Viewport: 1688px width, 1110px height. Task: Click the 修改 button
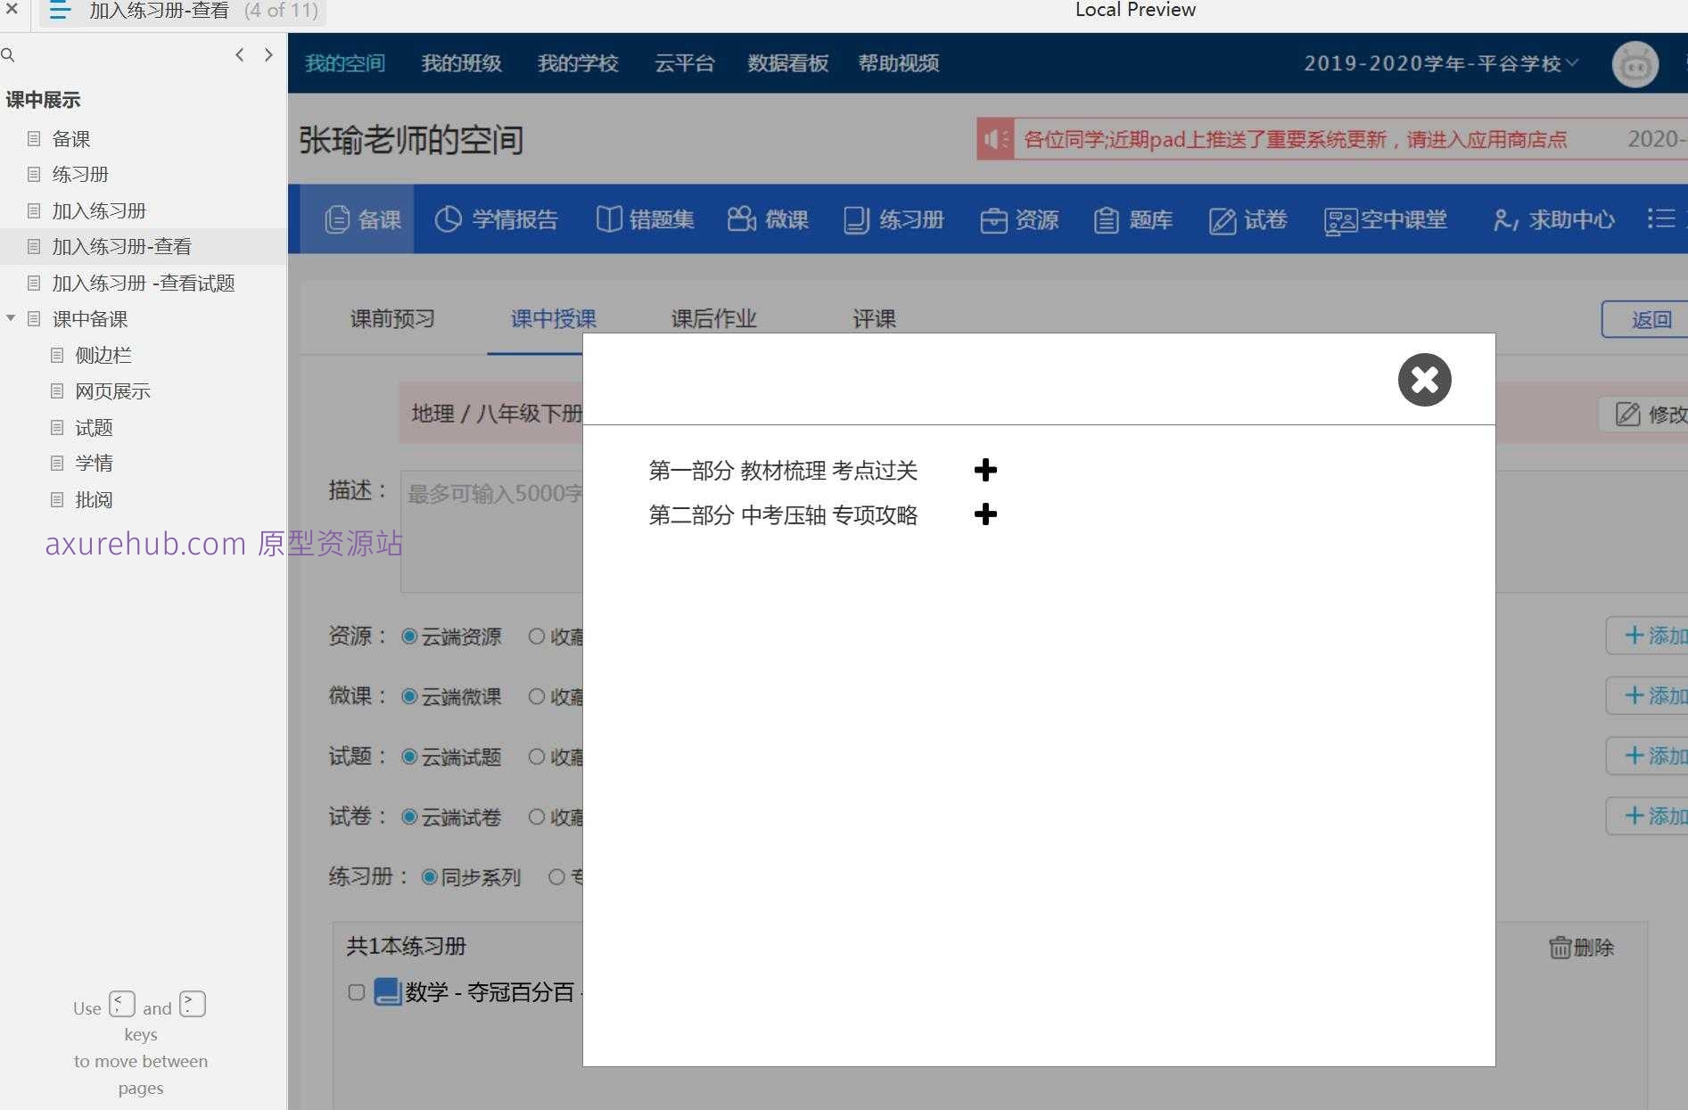coord(1645,414)
